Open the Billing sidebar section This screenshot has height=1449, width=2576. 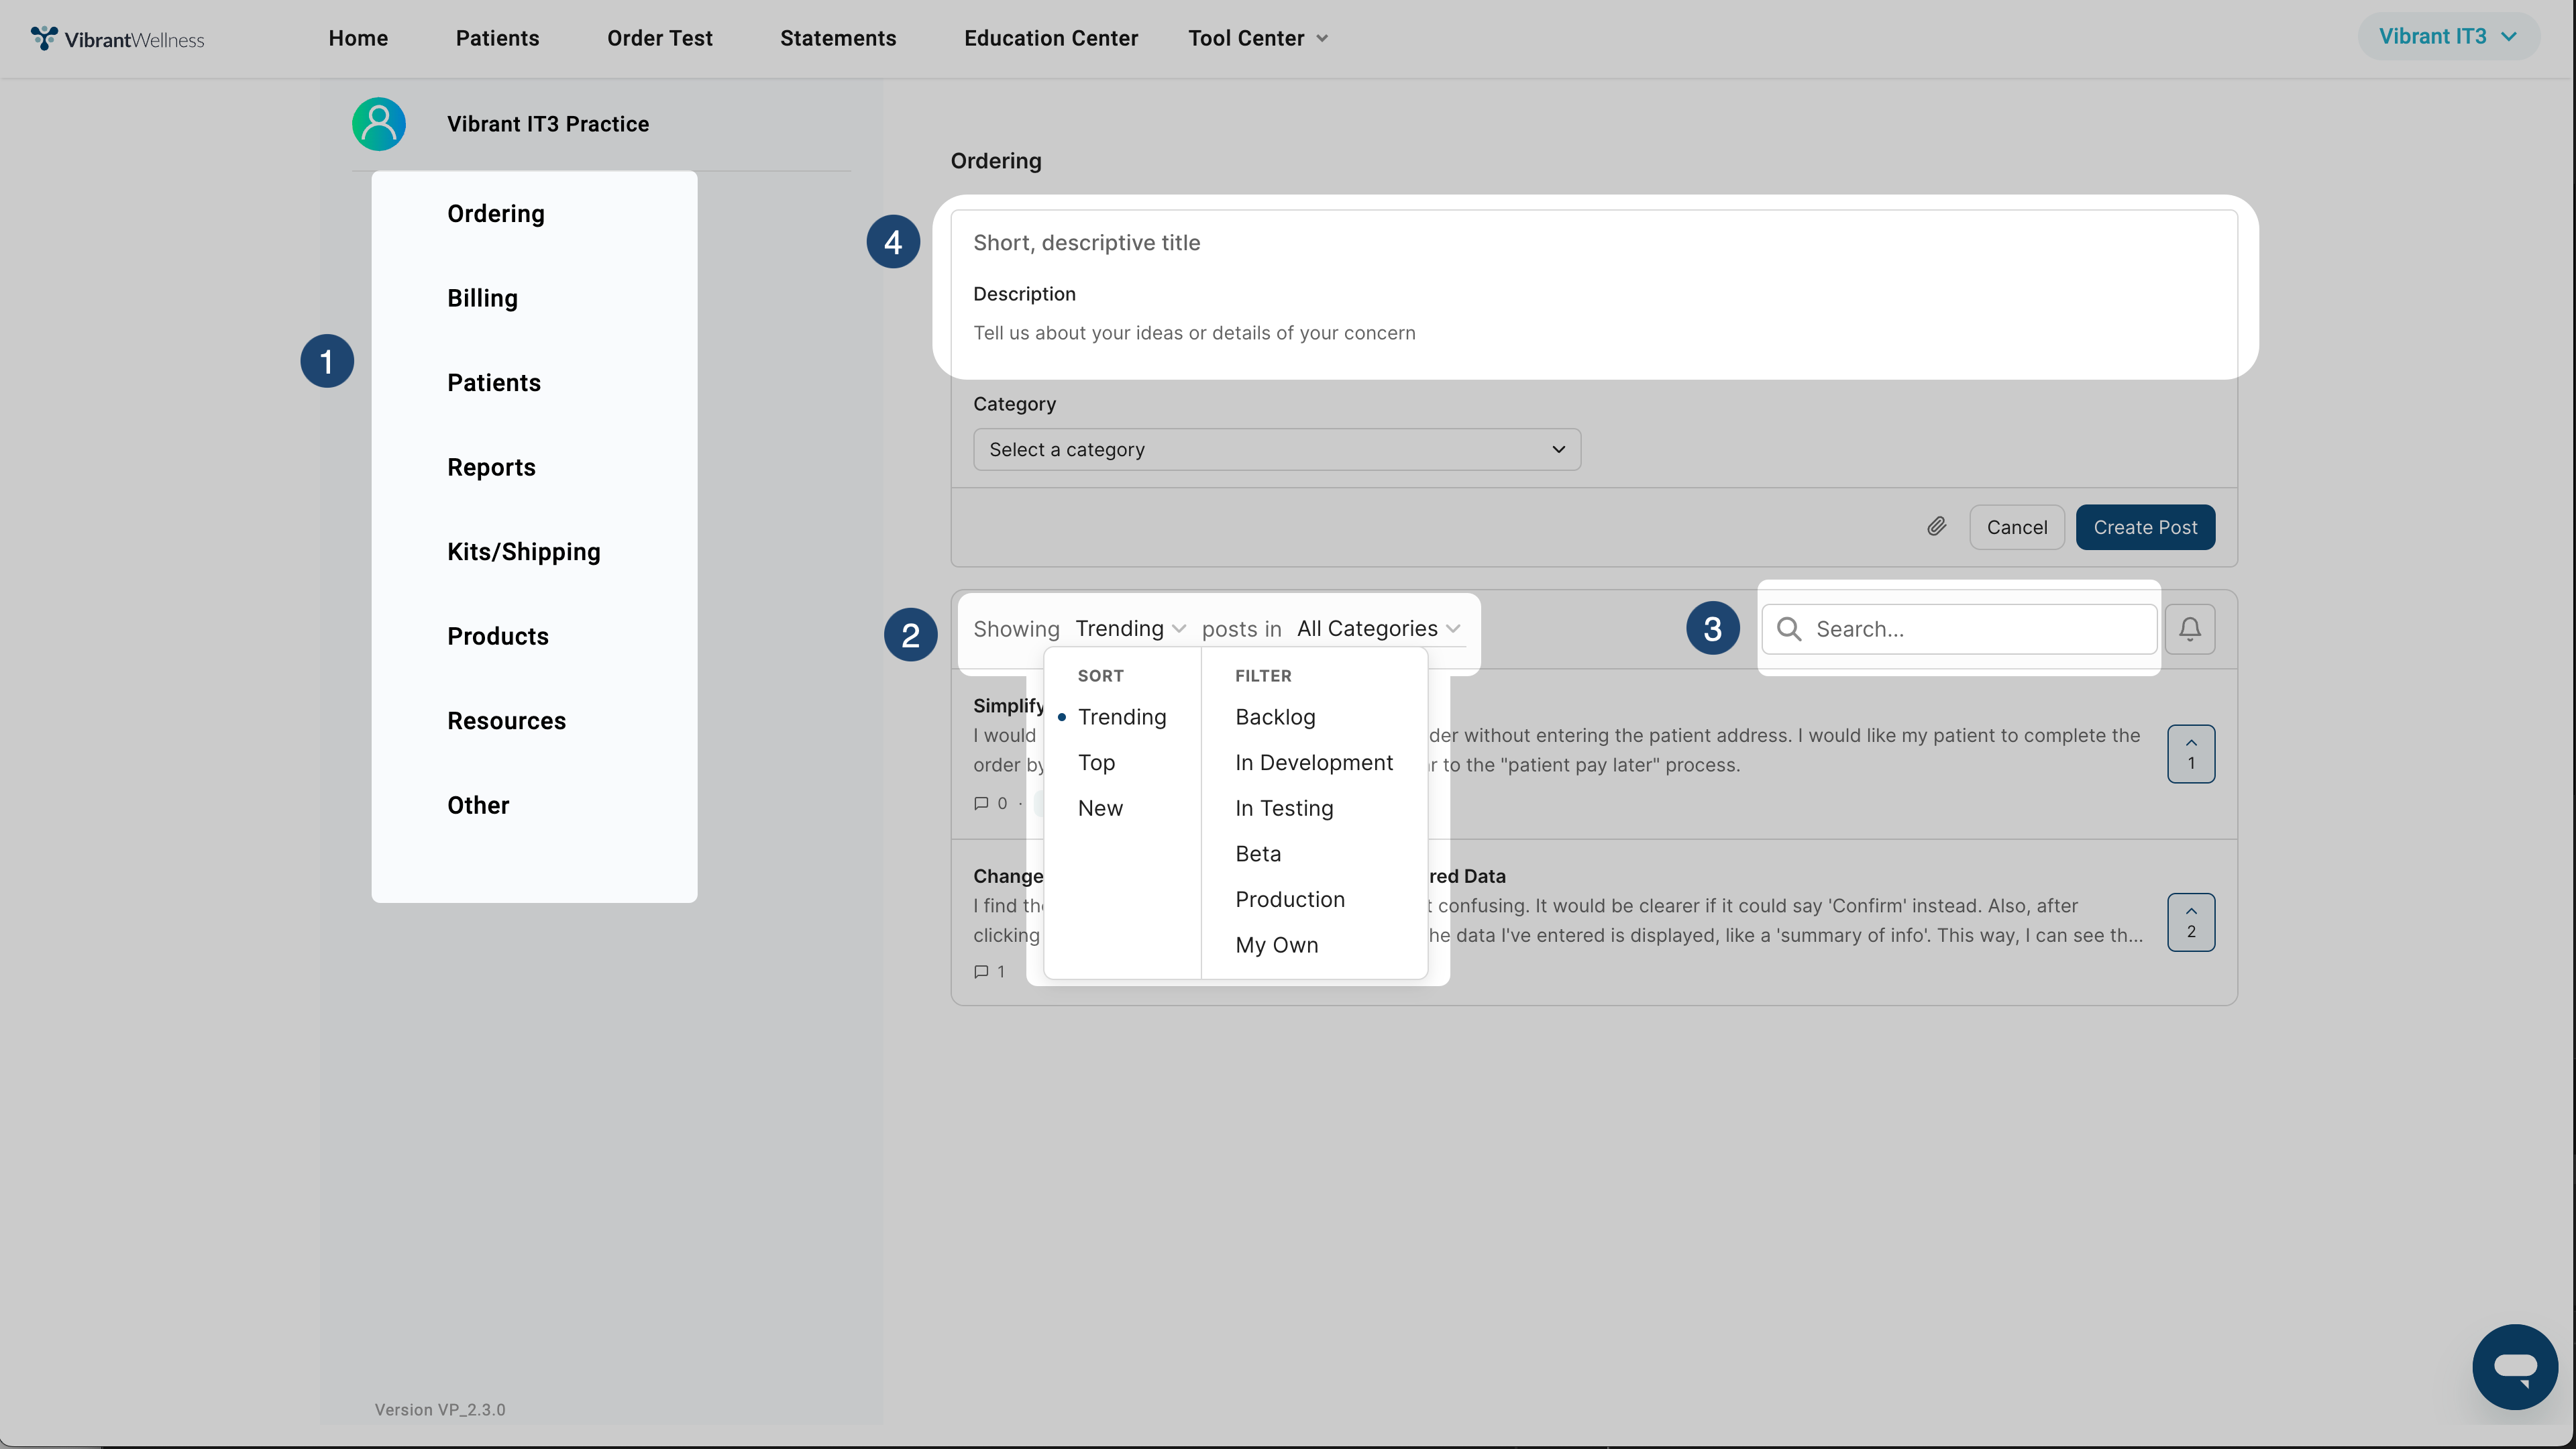(x=482, y=298)
